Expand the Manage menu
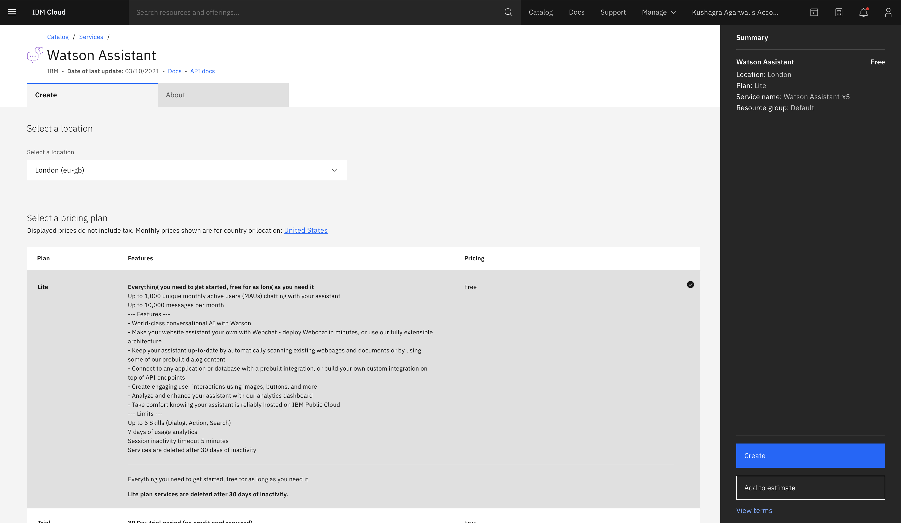 click(659, 12)
